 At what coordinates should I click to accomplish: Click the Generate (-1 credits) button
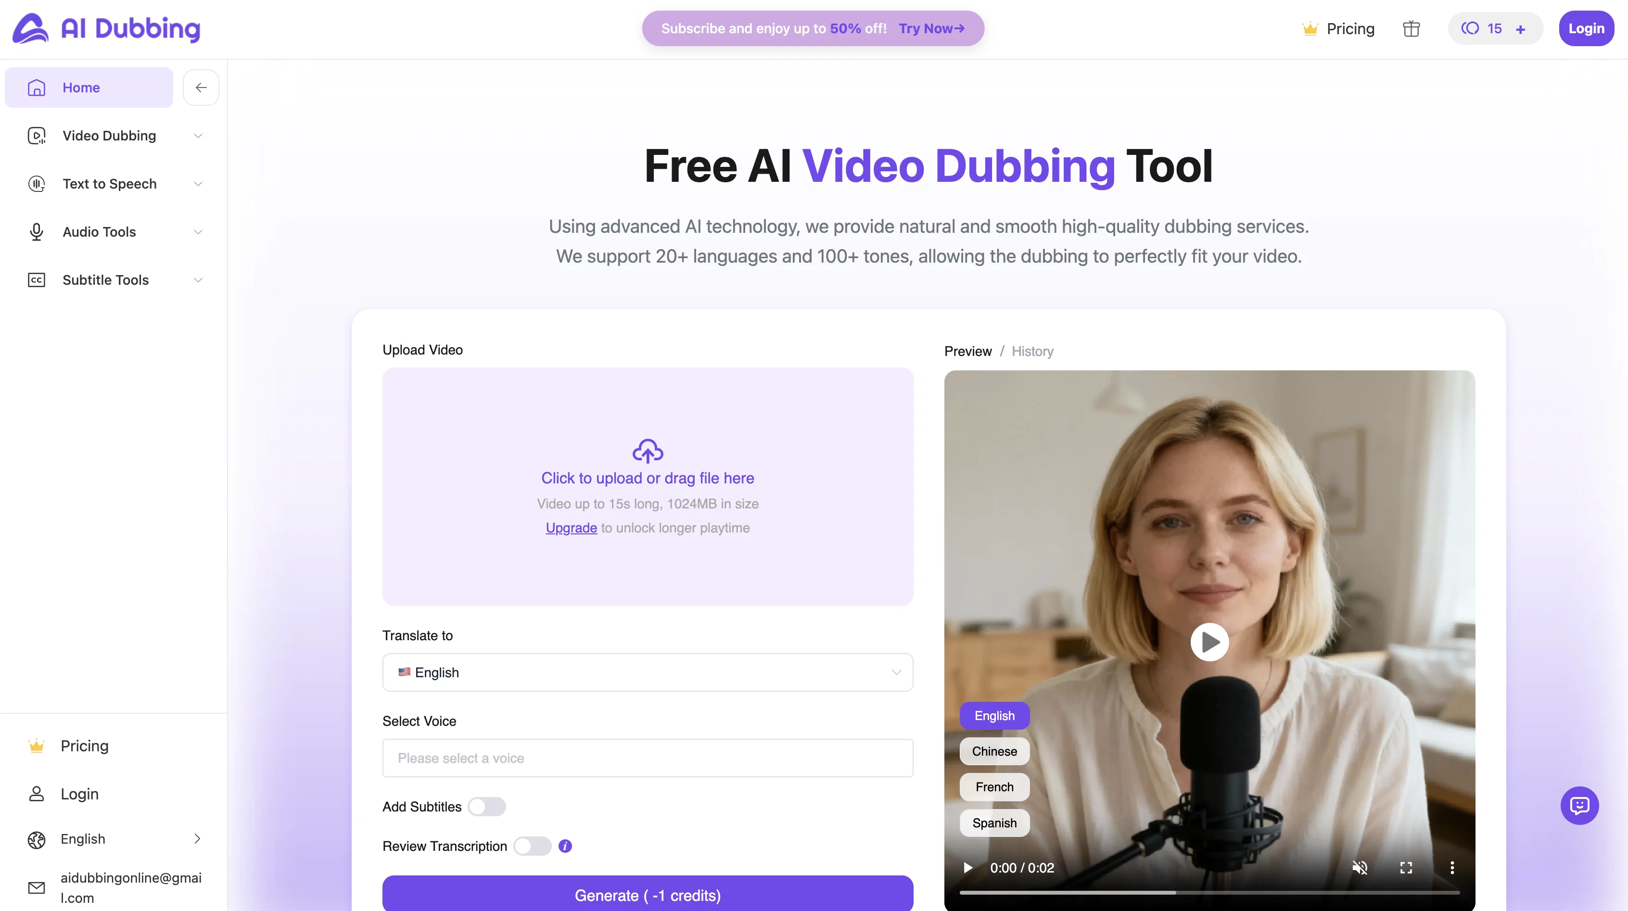pyautogui.click(x=648, y=895)
